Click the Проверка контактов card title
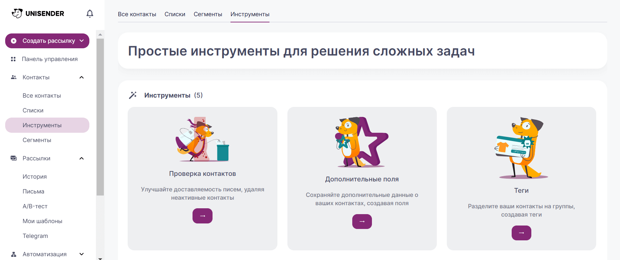 203,174
